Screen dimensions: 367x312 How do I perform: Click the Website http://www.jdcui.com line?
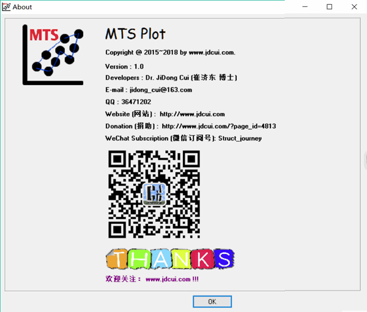165,114
